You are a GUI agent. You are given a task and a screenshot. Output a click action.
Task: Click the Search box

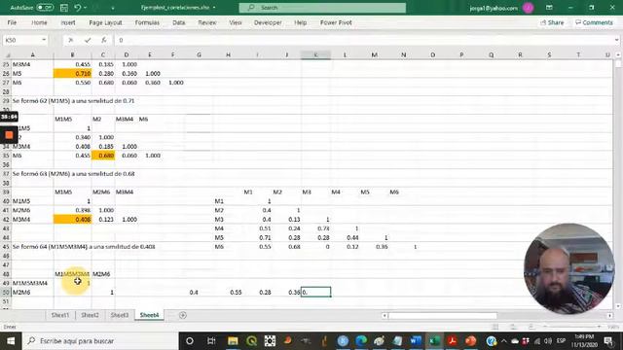(322, 8)
